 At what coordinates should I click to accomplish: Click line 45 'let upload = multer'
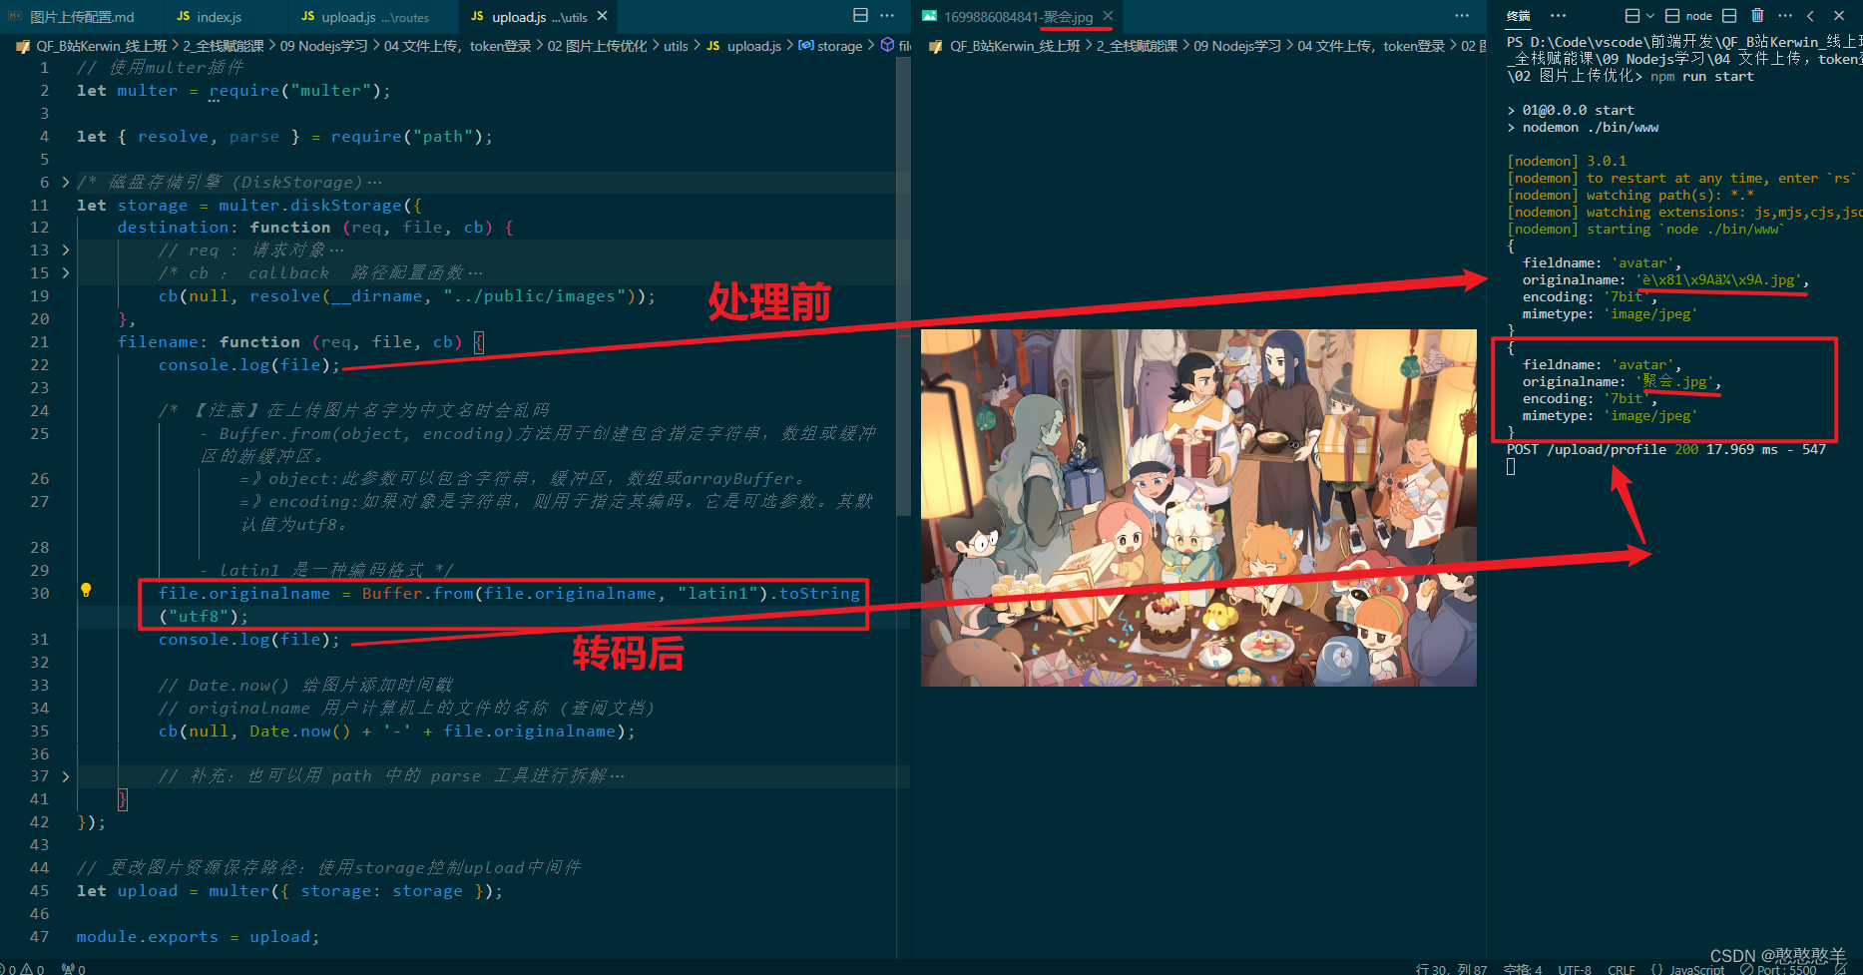click(289, 890)
